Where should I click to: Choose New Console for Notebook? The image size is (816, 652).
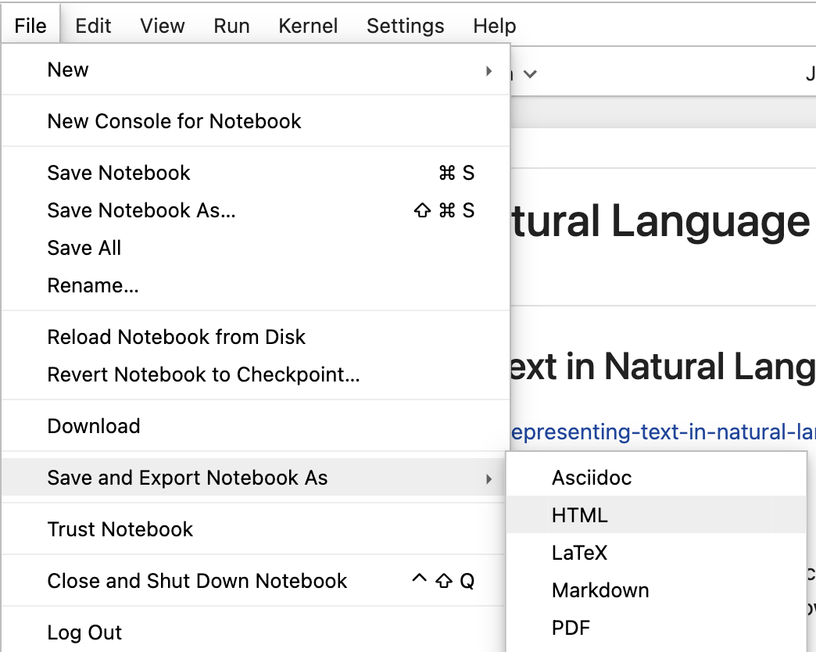174,121
